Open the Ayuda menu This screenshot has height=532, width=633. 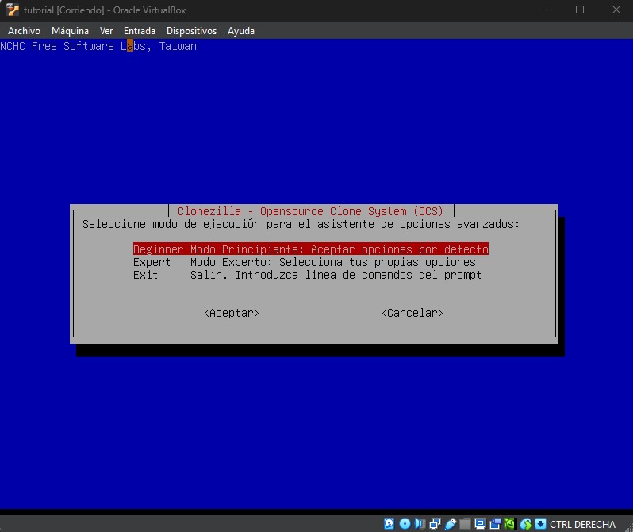[241, 31]
